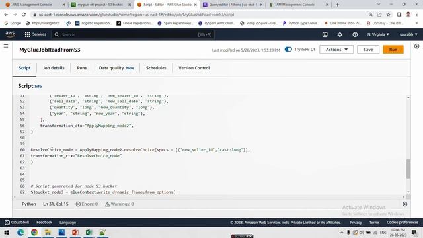This screenshot has width=423, height=238.
Task: Click CloudShell in the footer
Action: [17, 223]
